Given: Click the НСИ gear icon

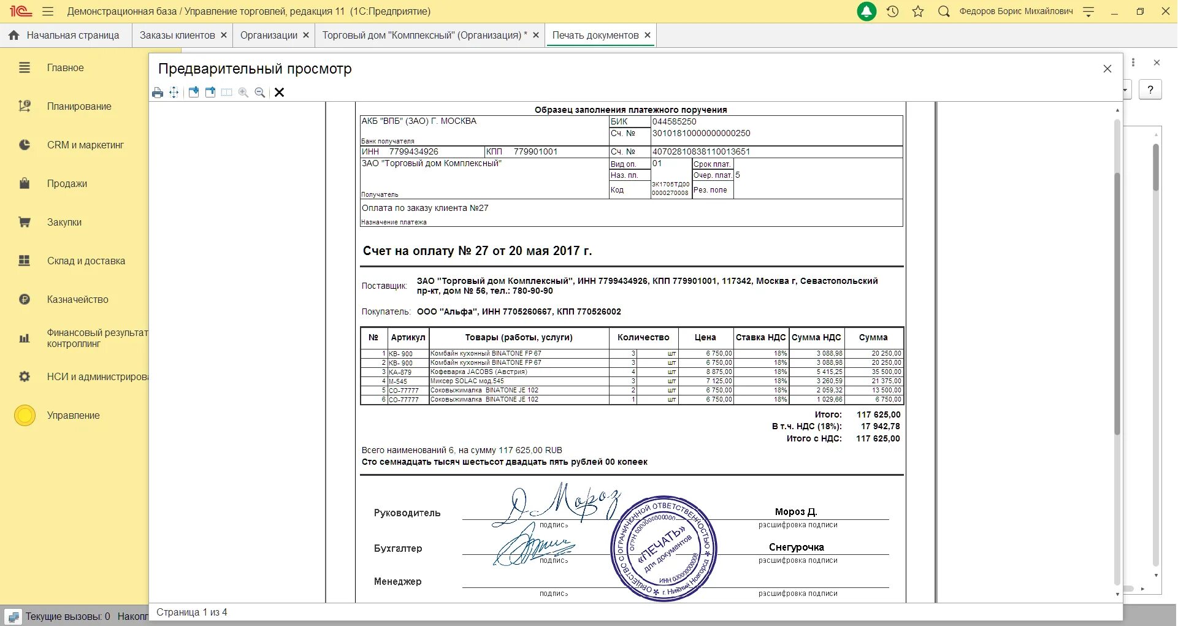Looking at the screenshot, I should [25, 377].
